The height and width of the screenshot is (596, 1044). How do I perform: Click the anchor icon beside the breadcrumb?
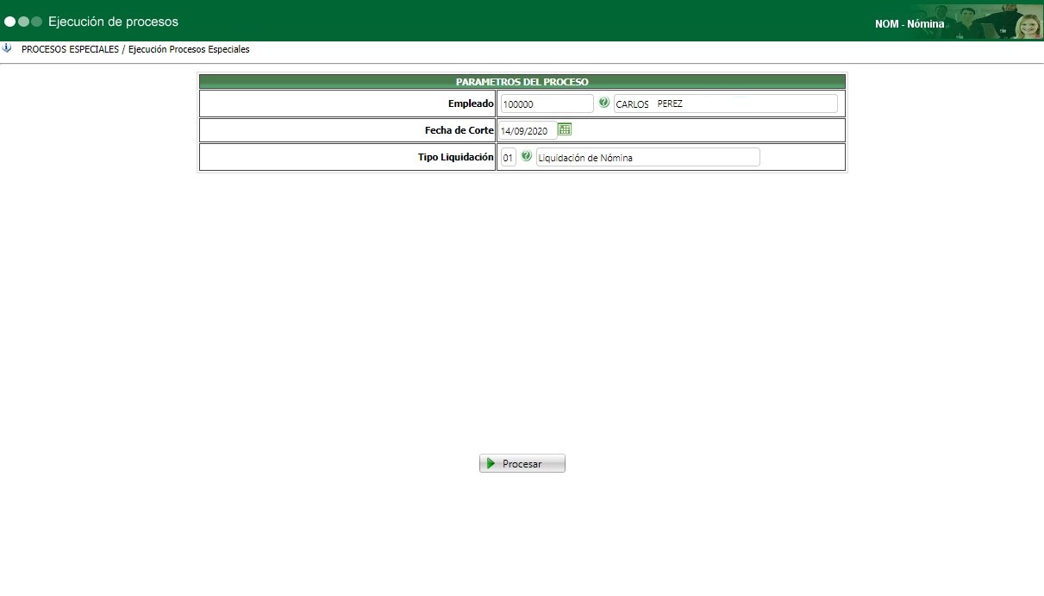(x=7, y=48)
